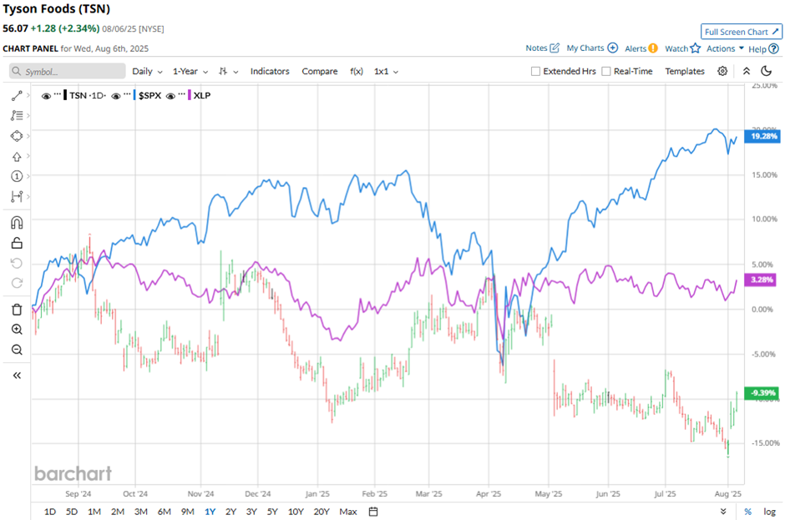Open the Daily frequency dropdown
The width and height of the screenshot is (785, 520).
coord(147,71)
